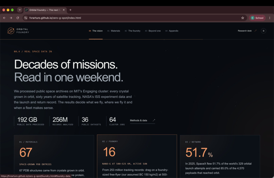Open site information icon in address bar
This screenshot has height=178, width=274.
tap(26, 18)
